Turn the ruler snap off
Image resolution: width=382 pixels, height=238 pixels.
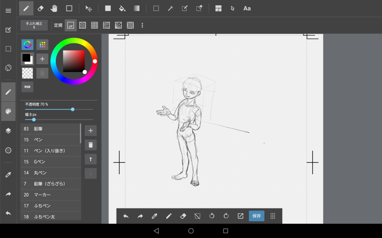pyautogui.click(x=70, y=25)
